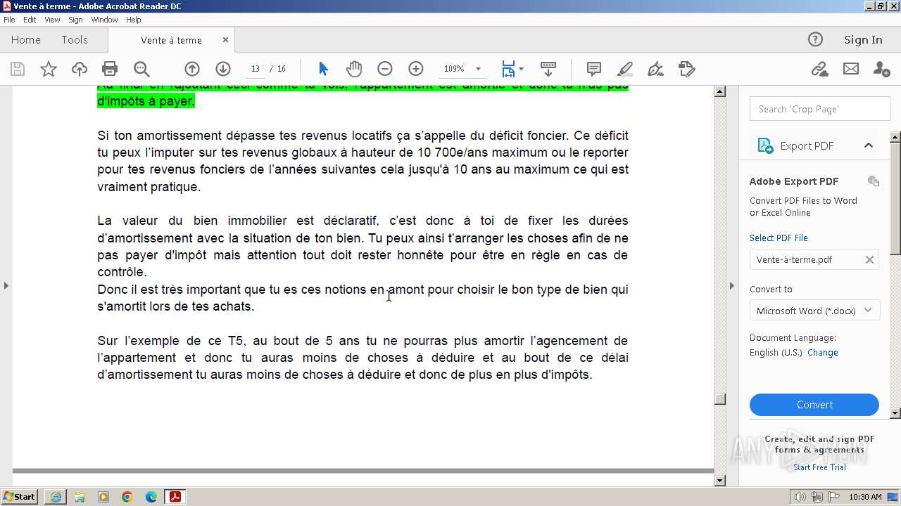
Task: Click the system tray volume icon
Action: tap(801, 497)
